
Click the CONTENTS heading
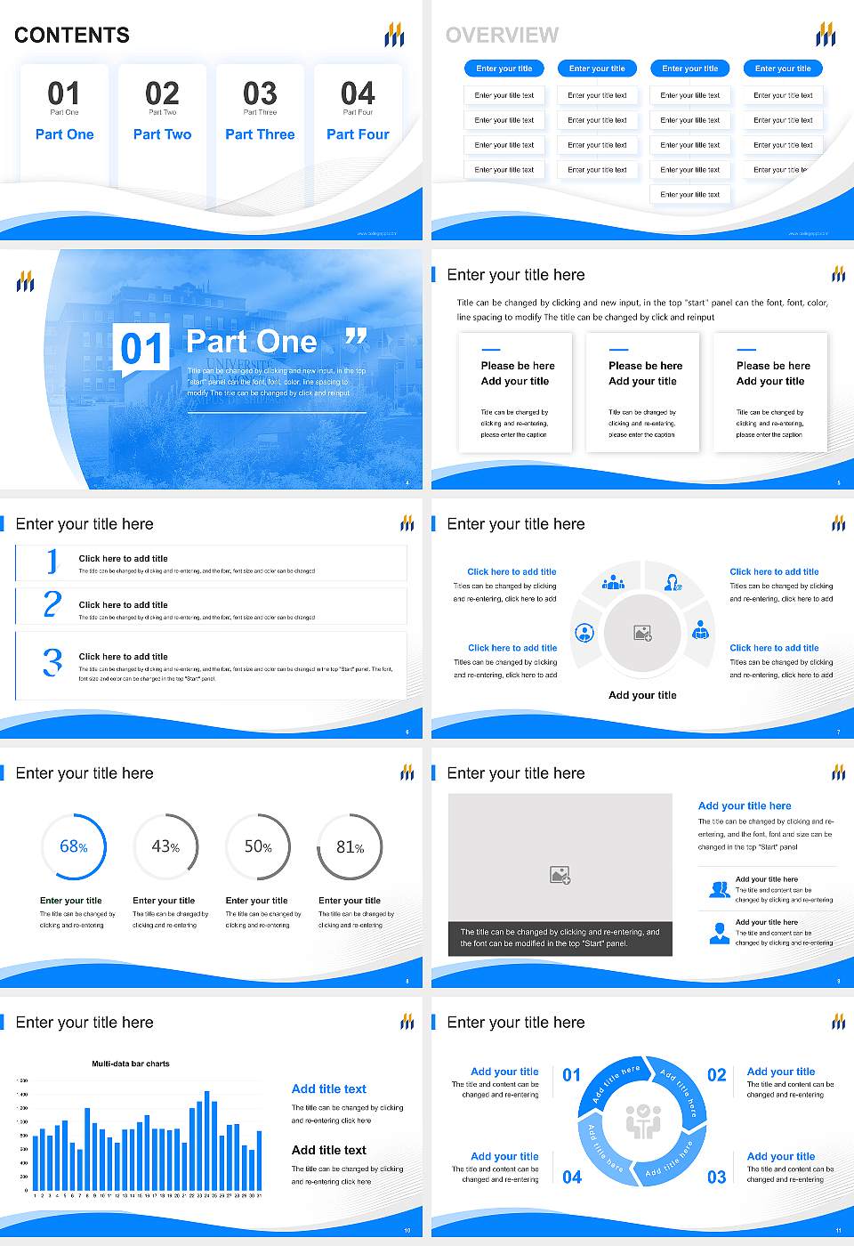72,36
